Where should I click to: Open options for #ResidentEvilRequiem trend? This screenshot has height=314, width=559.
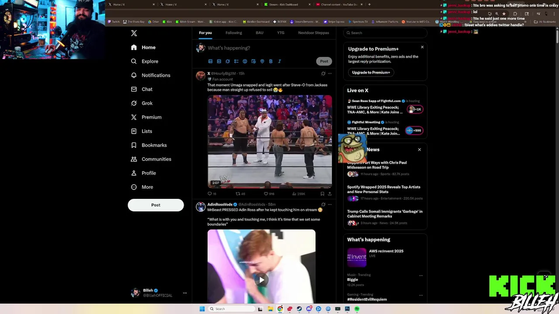coord(421,295)
